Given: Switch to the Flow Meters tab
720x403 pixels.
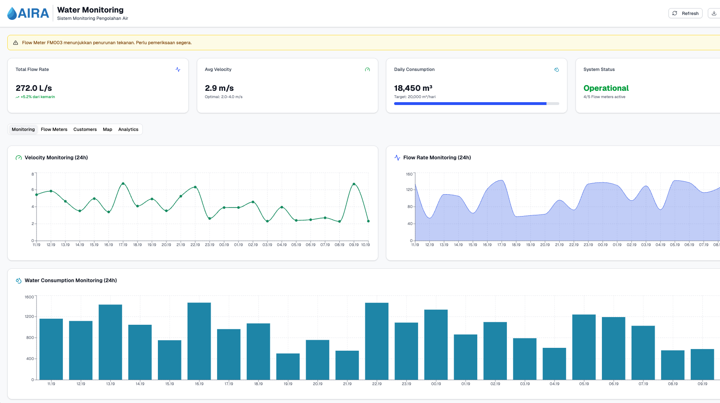Looking at the screenshot, I should pyautogui.click(x=54, y=129).
